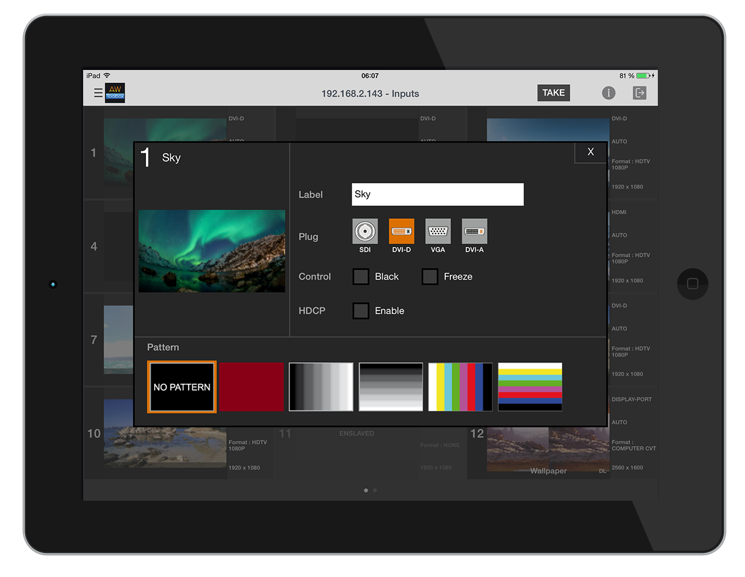This screenshot has width=745, height=577.
Task: Select the DVI-A plug
Action: 475,231
